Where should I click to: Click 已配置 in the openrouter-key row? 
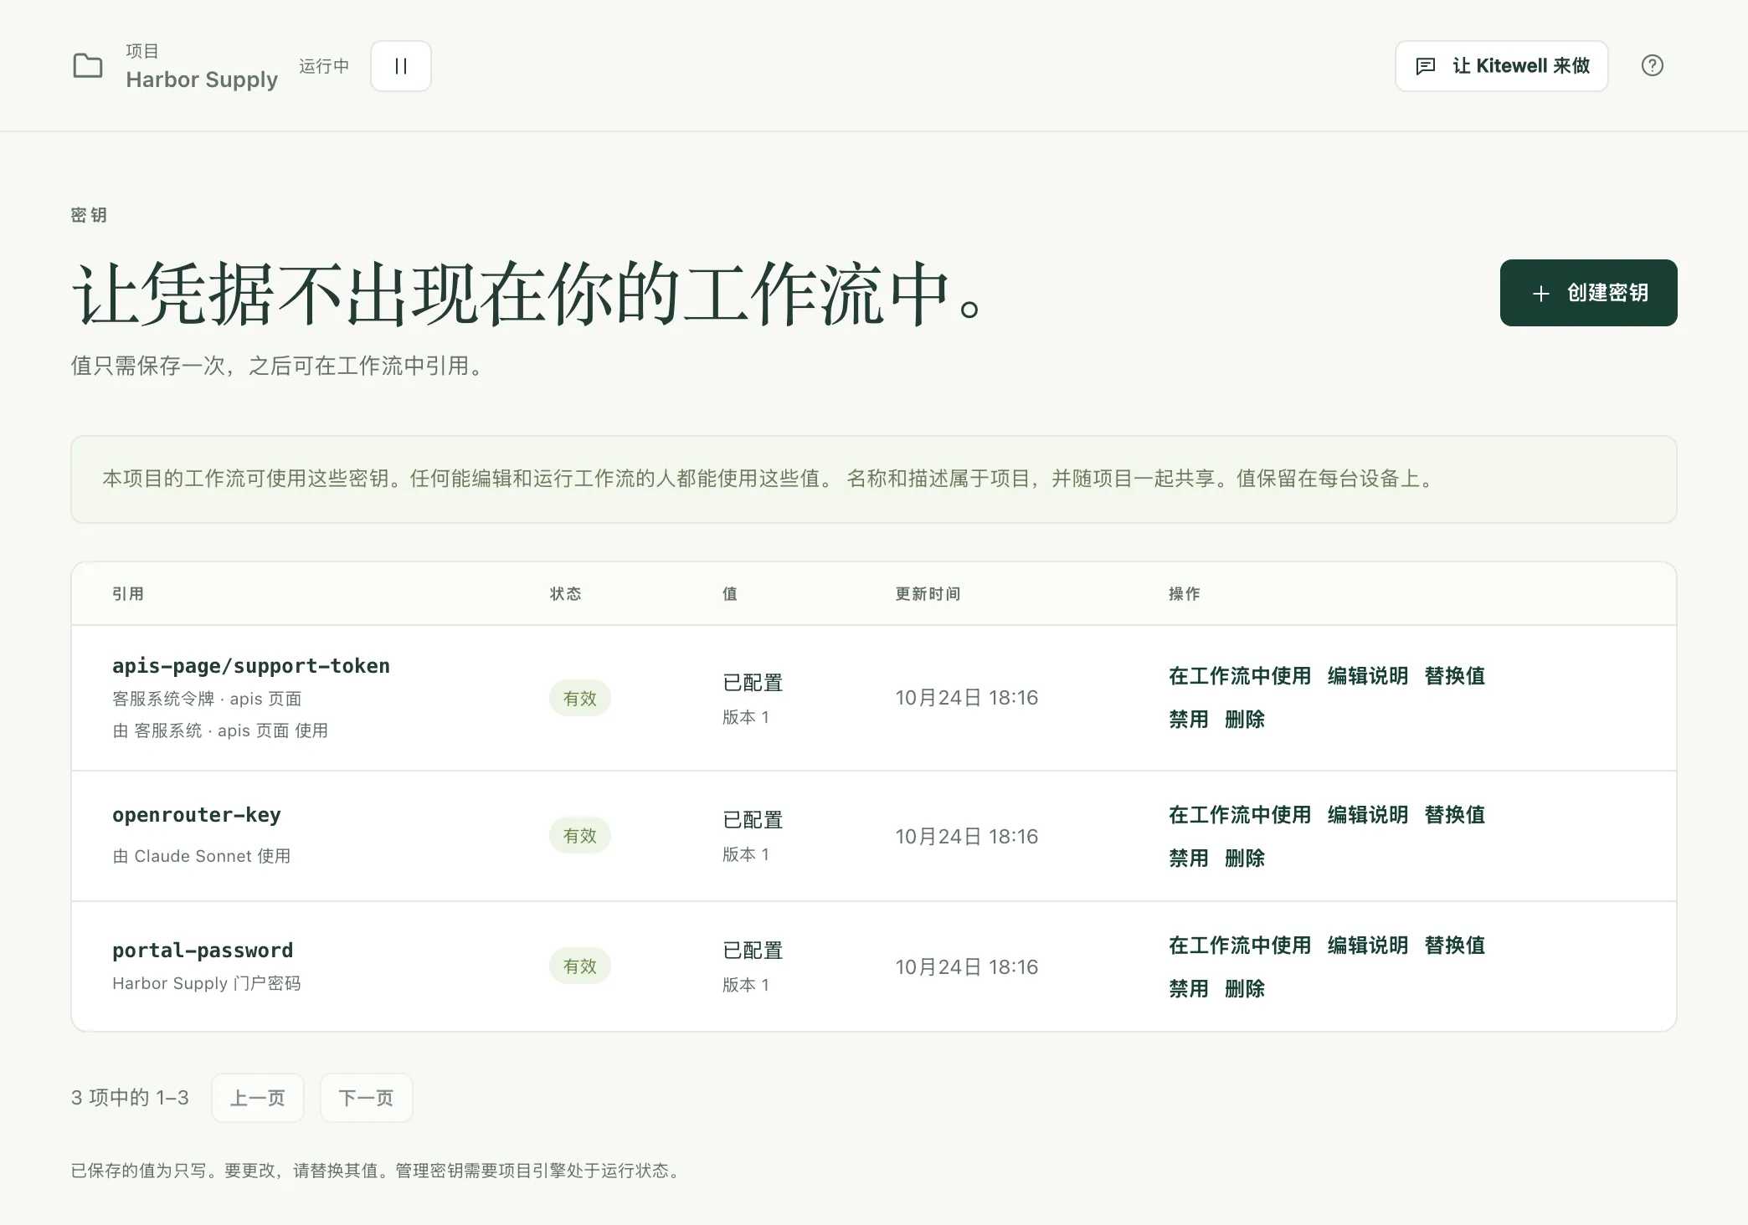click(x=753, y=820)
